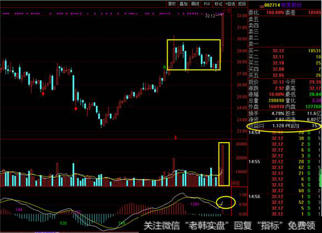This screenshot has height=233, width=322.
Task: Click the 量比 3.34 value
Action: point(316,100)
